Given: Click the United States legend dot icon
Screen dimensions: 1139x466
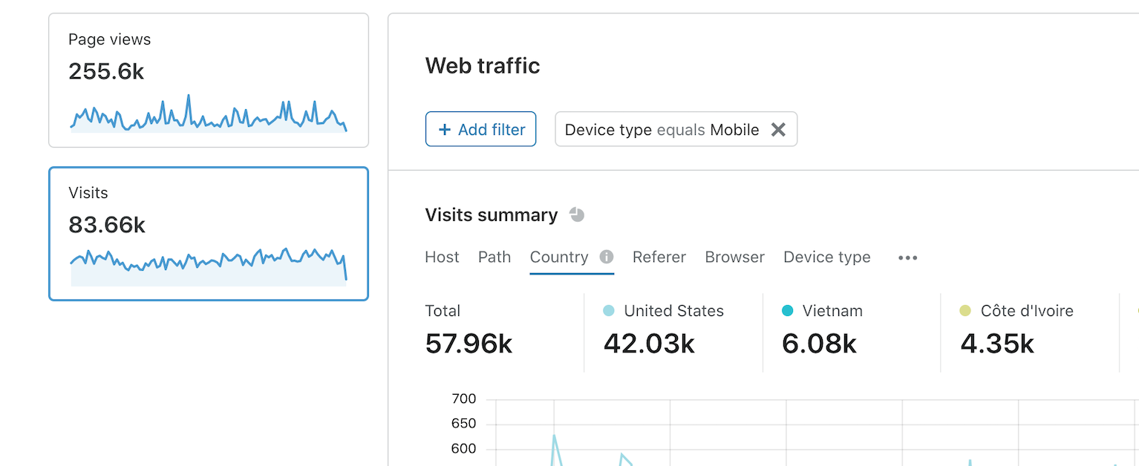Looking at the screenshot, I should (609, 310).
